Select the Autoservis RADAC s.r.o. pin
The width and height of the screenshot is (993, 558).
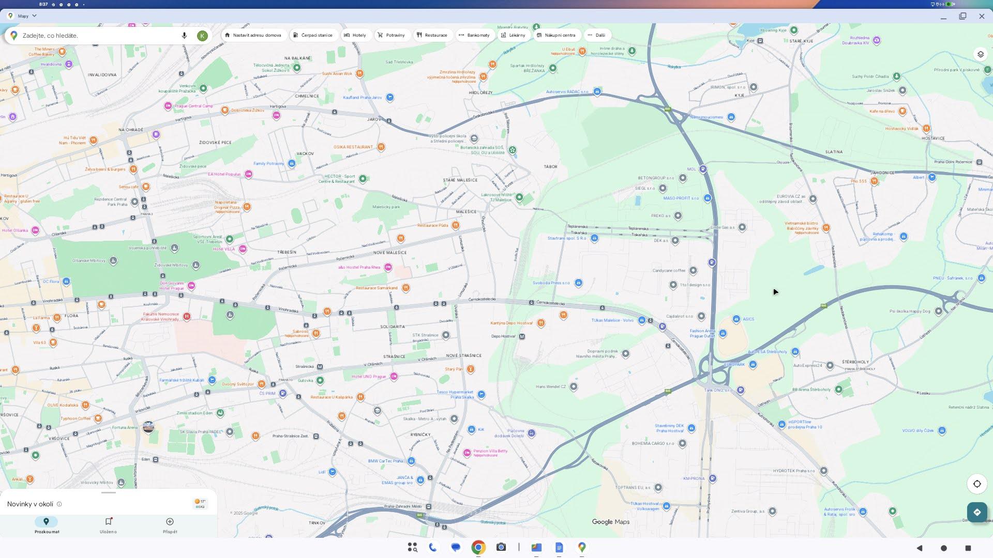(x=597, y=91)
